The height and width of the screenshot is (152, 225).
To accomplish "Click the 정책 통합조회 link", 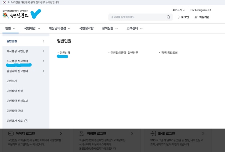I will click(169, 53).
